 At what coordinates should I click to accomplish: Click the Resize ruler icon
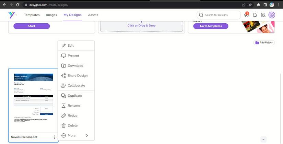click(63, 116)
